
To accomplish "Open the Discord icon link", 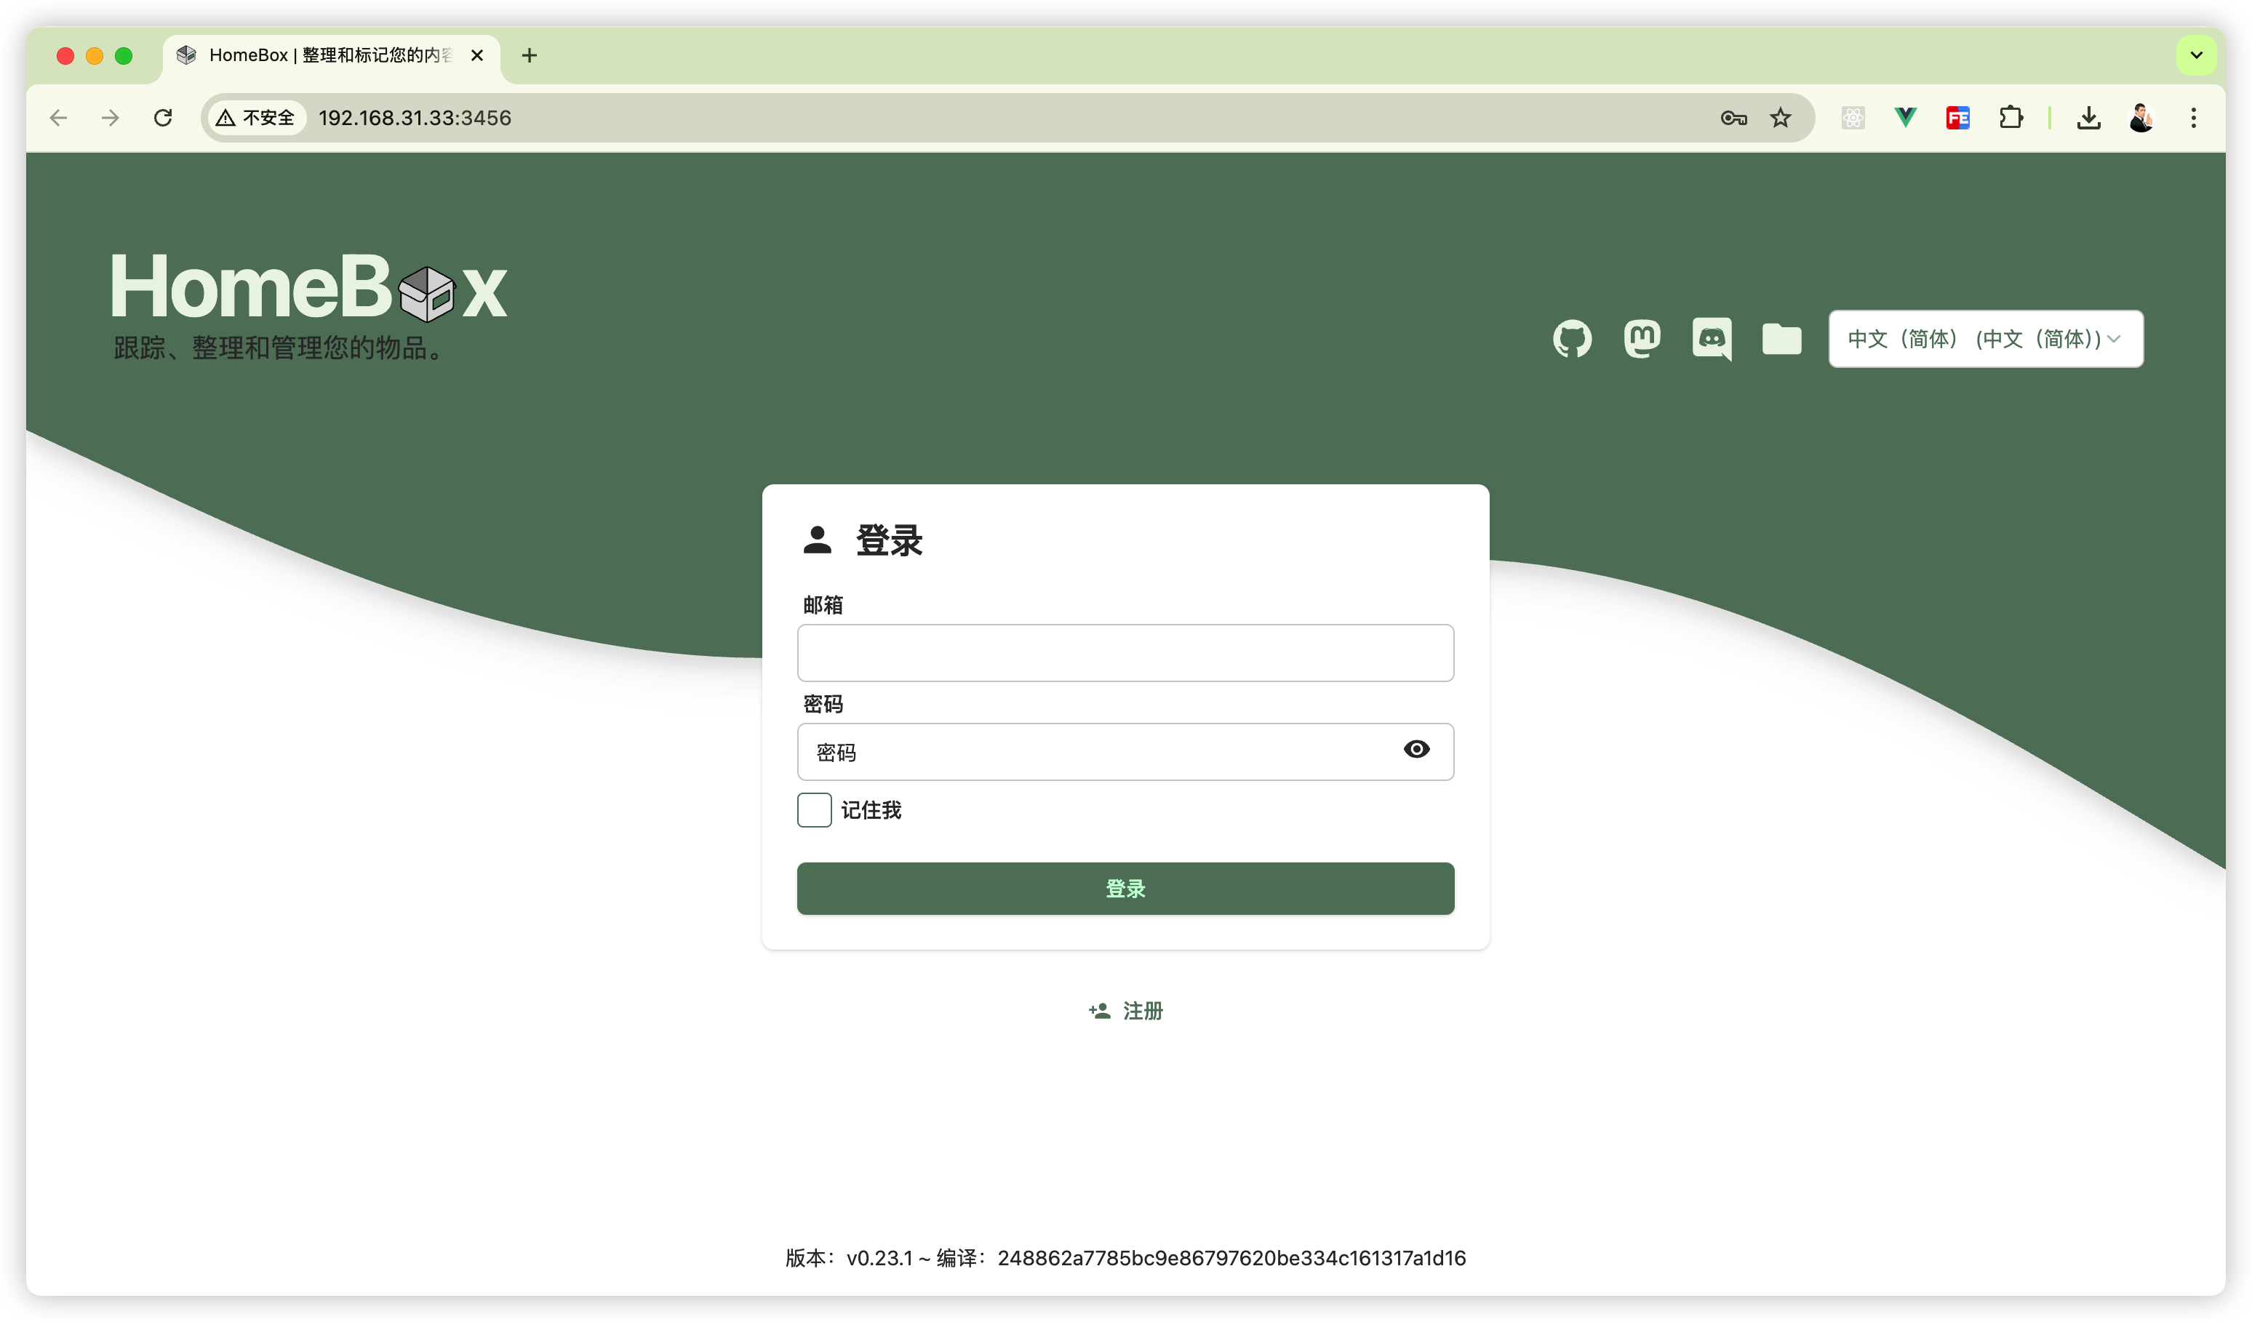I will [1712, 339].
